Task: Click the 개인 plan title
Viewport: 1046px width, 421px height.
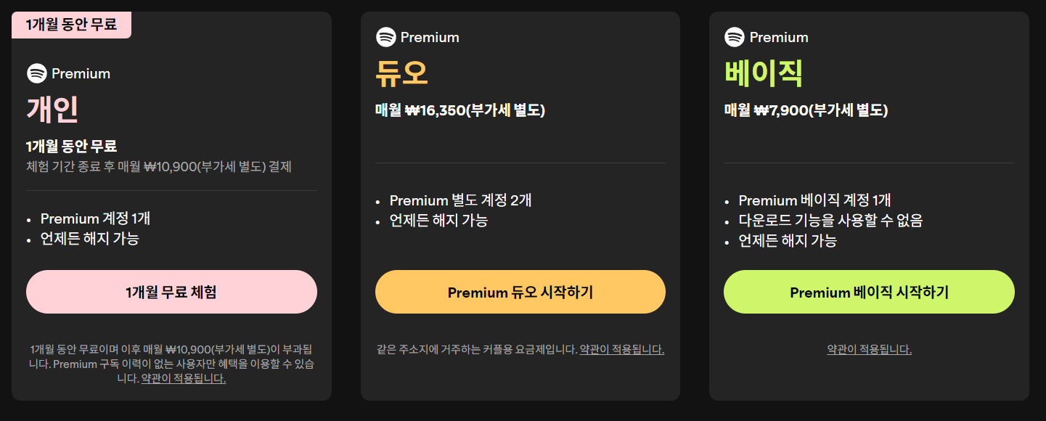Action: [52, 110]
